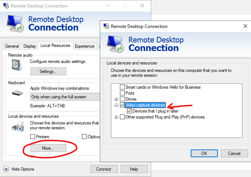Click the More... button under Local devices
This screenshot has height=177, width=251.
click(48, 148)
